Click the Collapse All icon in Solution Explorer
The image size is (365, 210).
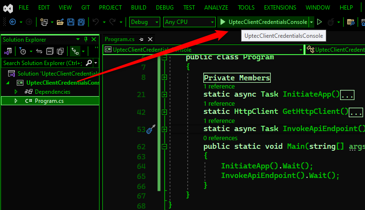(50, 51)
